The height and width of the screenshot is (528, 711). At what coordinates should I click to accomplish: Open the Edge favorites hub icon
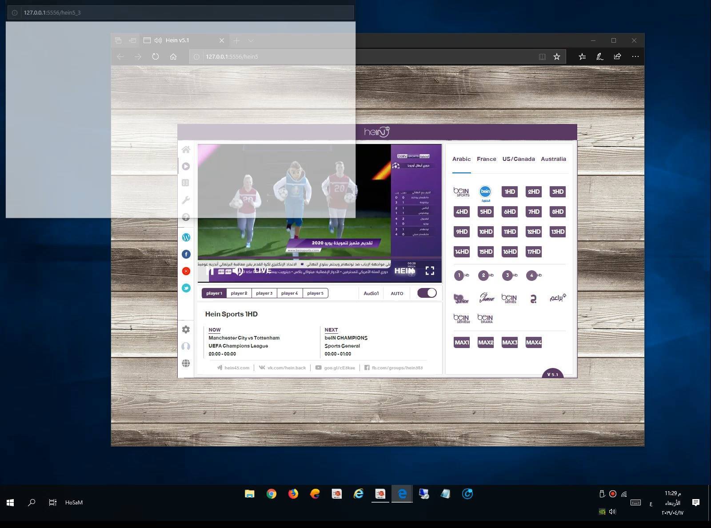tap(582, 56)
